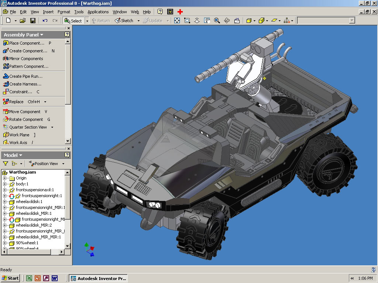The height and width of the screenshot is (283, 378).
Task: Open the Sketch dropdown arrow
Action: tap(138, 21)
